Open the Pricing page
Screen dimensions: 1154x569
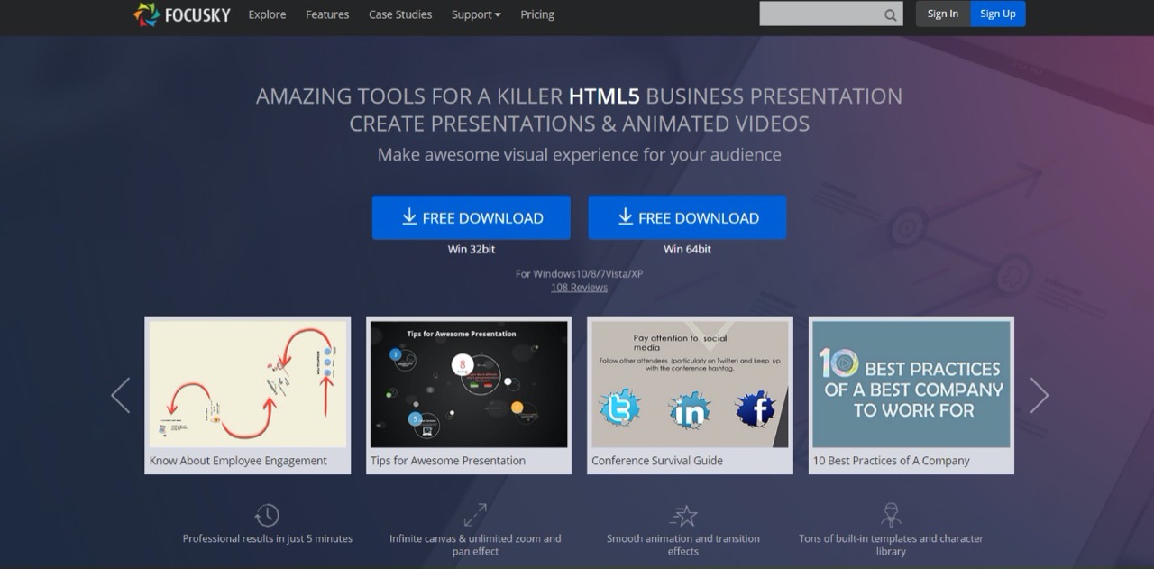click(537, 14)
